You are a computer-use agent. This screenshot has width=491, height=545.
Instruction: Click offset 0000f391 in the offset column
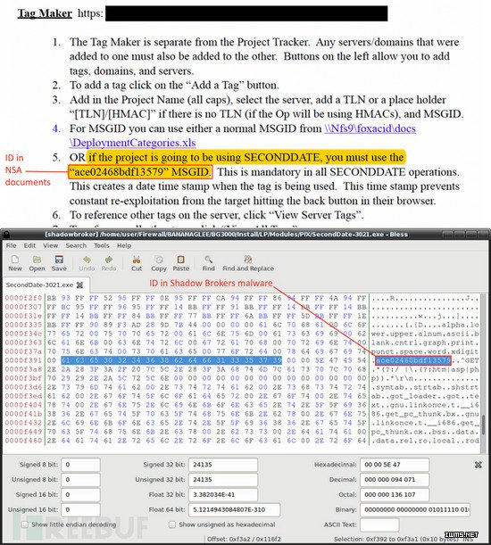click(23, 360)
